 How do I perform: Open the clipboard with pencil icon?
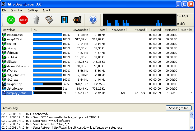coord(49,20)
